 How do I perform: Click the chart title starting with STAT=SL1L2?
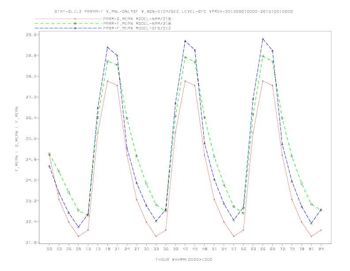174,12
